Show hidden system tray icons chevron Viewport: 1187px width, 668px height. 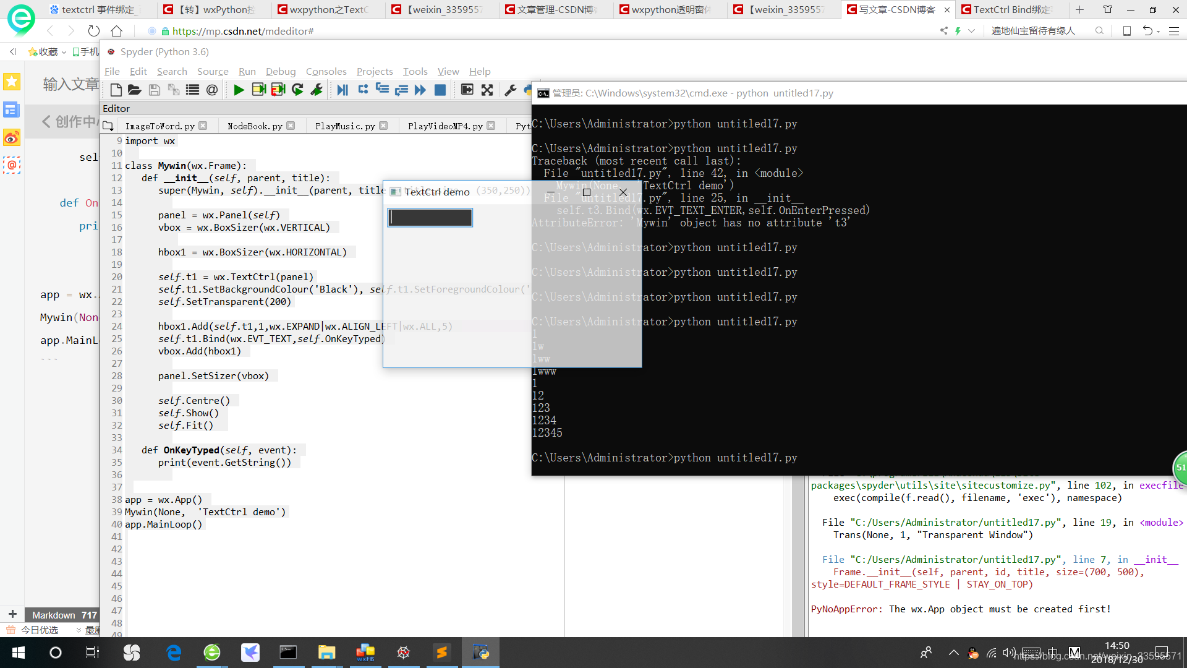[x=953, y=653]
